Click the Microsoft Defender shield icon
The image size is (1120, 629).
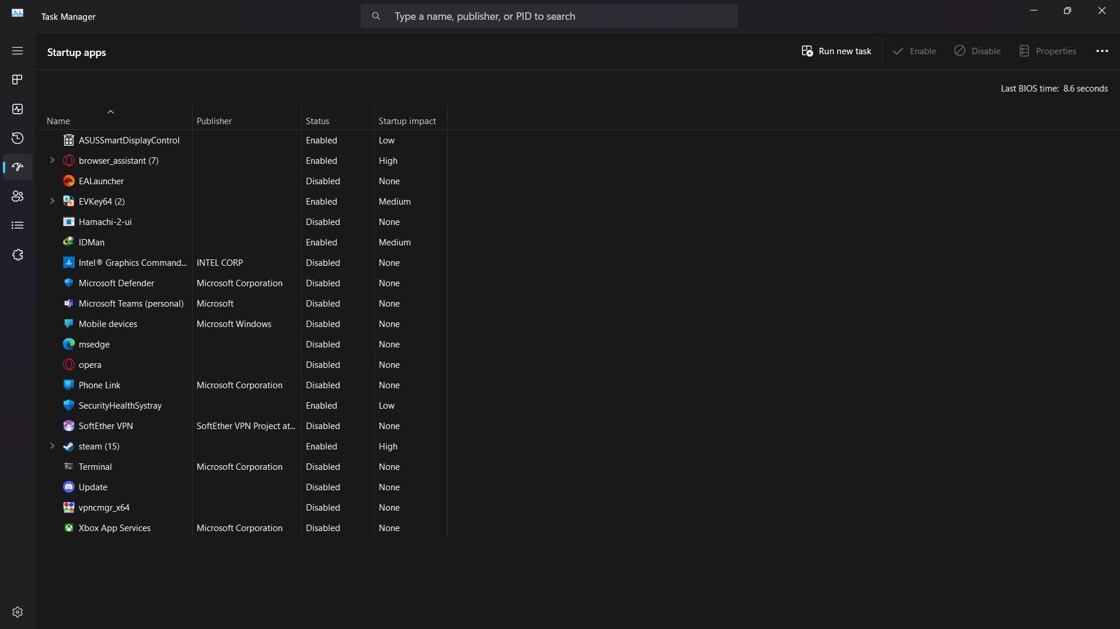pyautogui.click(x=69, y=283)
